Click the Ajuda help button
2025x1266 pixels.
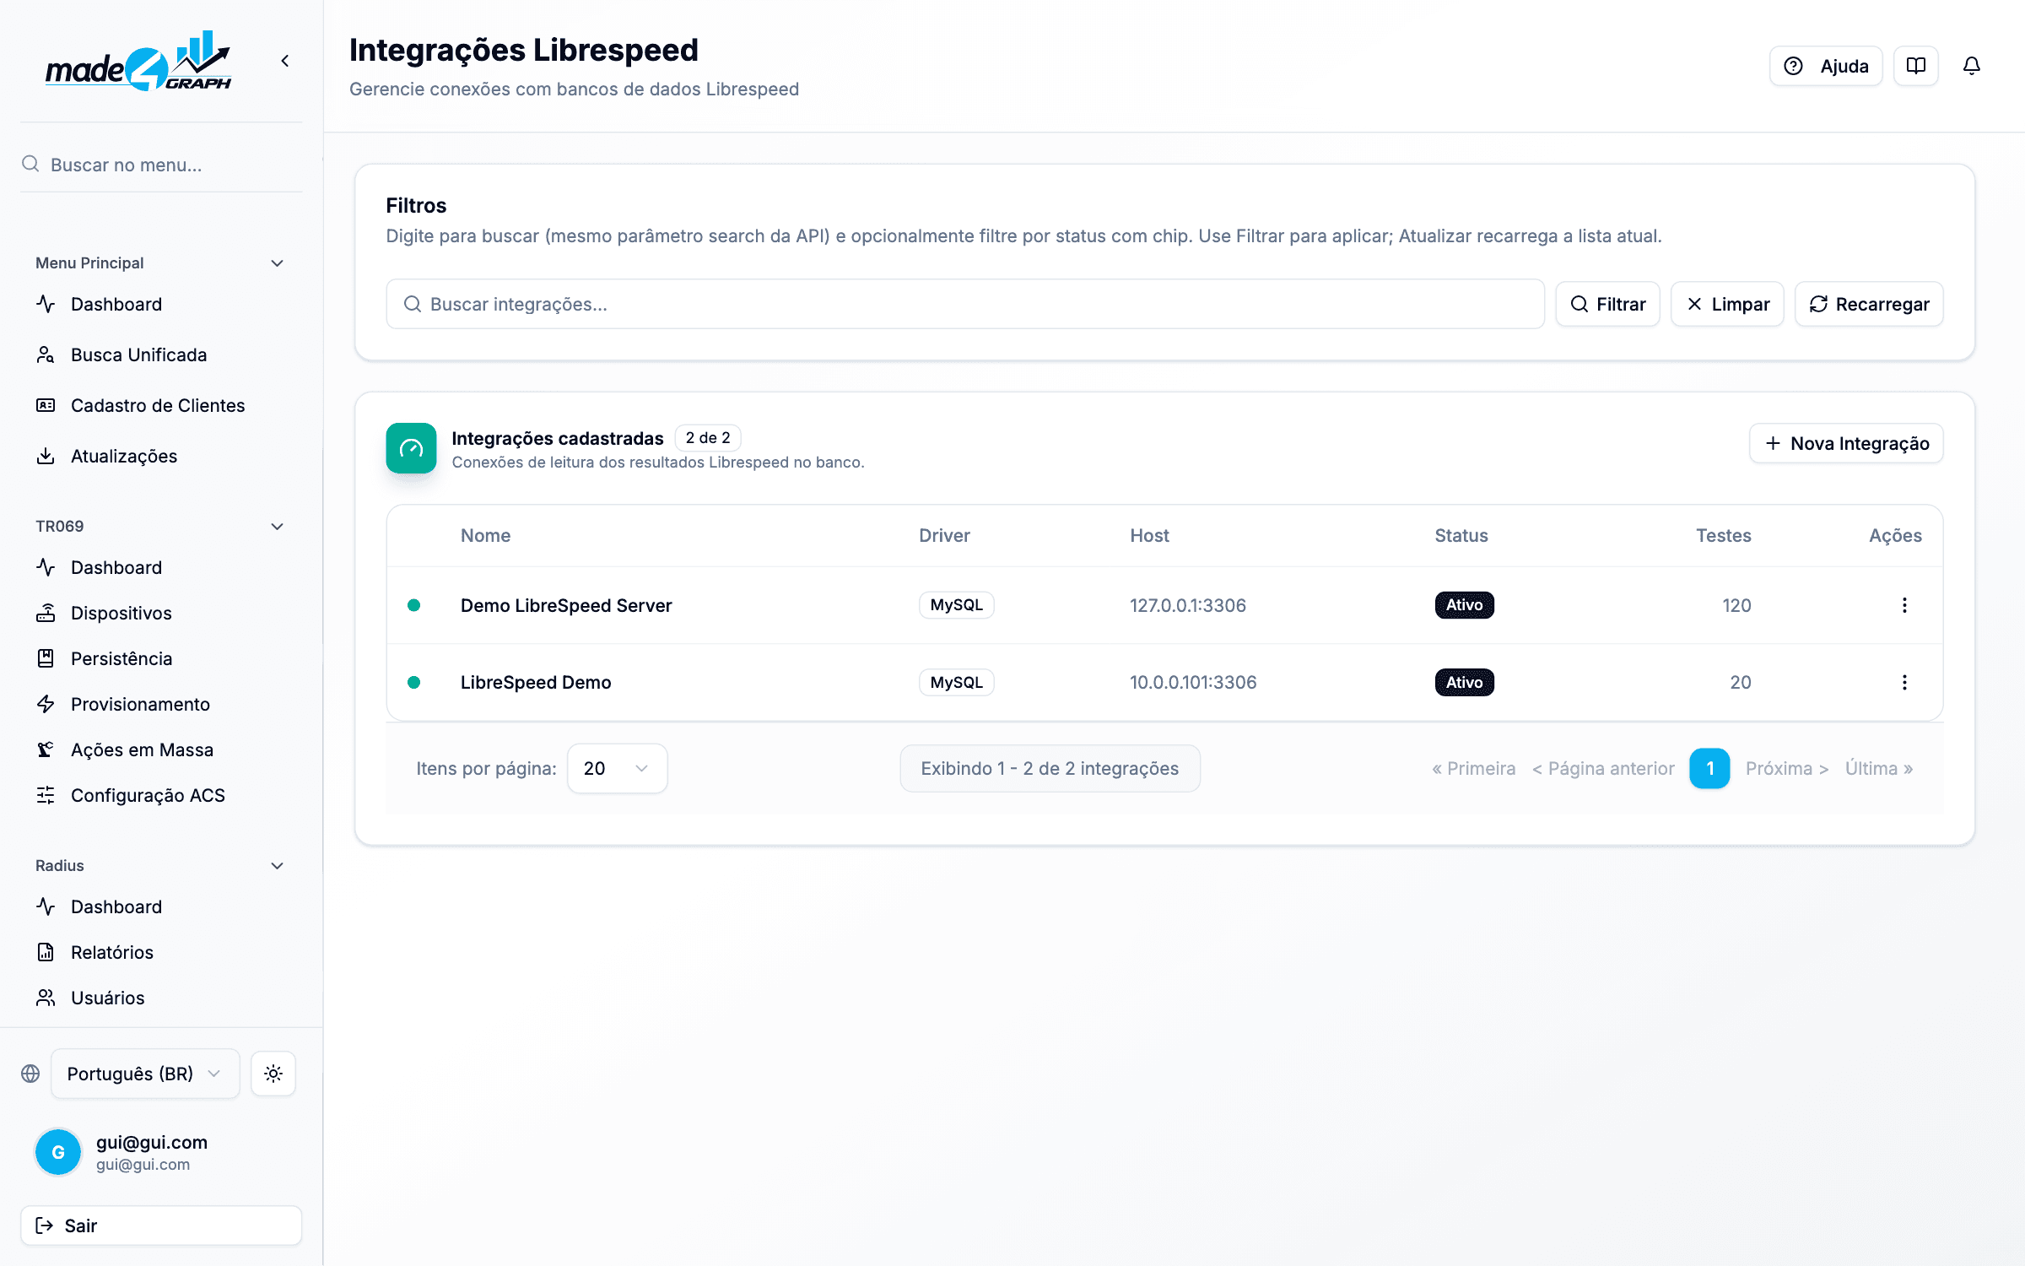[1826, 66]
